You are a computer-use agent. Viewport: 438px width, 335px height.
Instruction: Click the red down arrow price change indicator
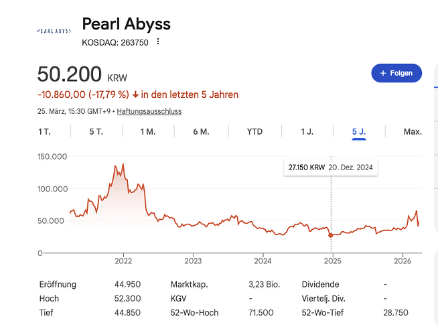click(x=135, y=94)
